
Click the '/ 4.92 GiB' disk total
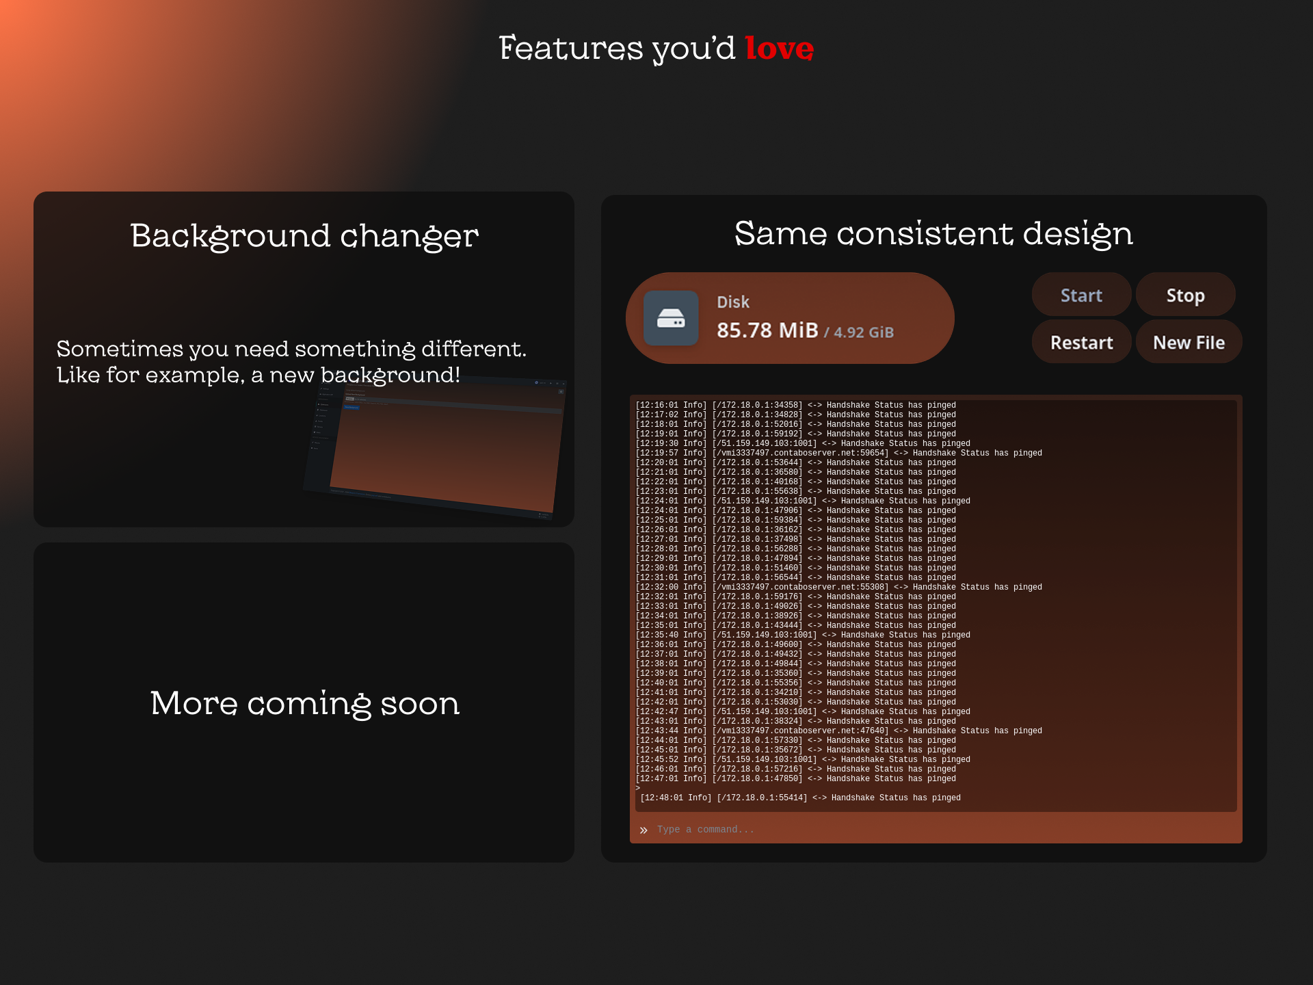[x=859, y=332]
